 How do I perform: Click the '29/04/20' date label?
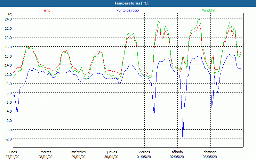(78, 157)
